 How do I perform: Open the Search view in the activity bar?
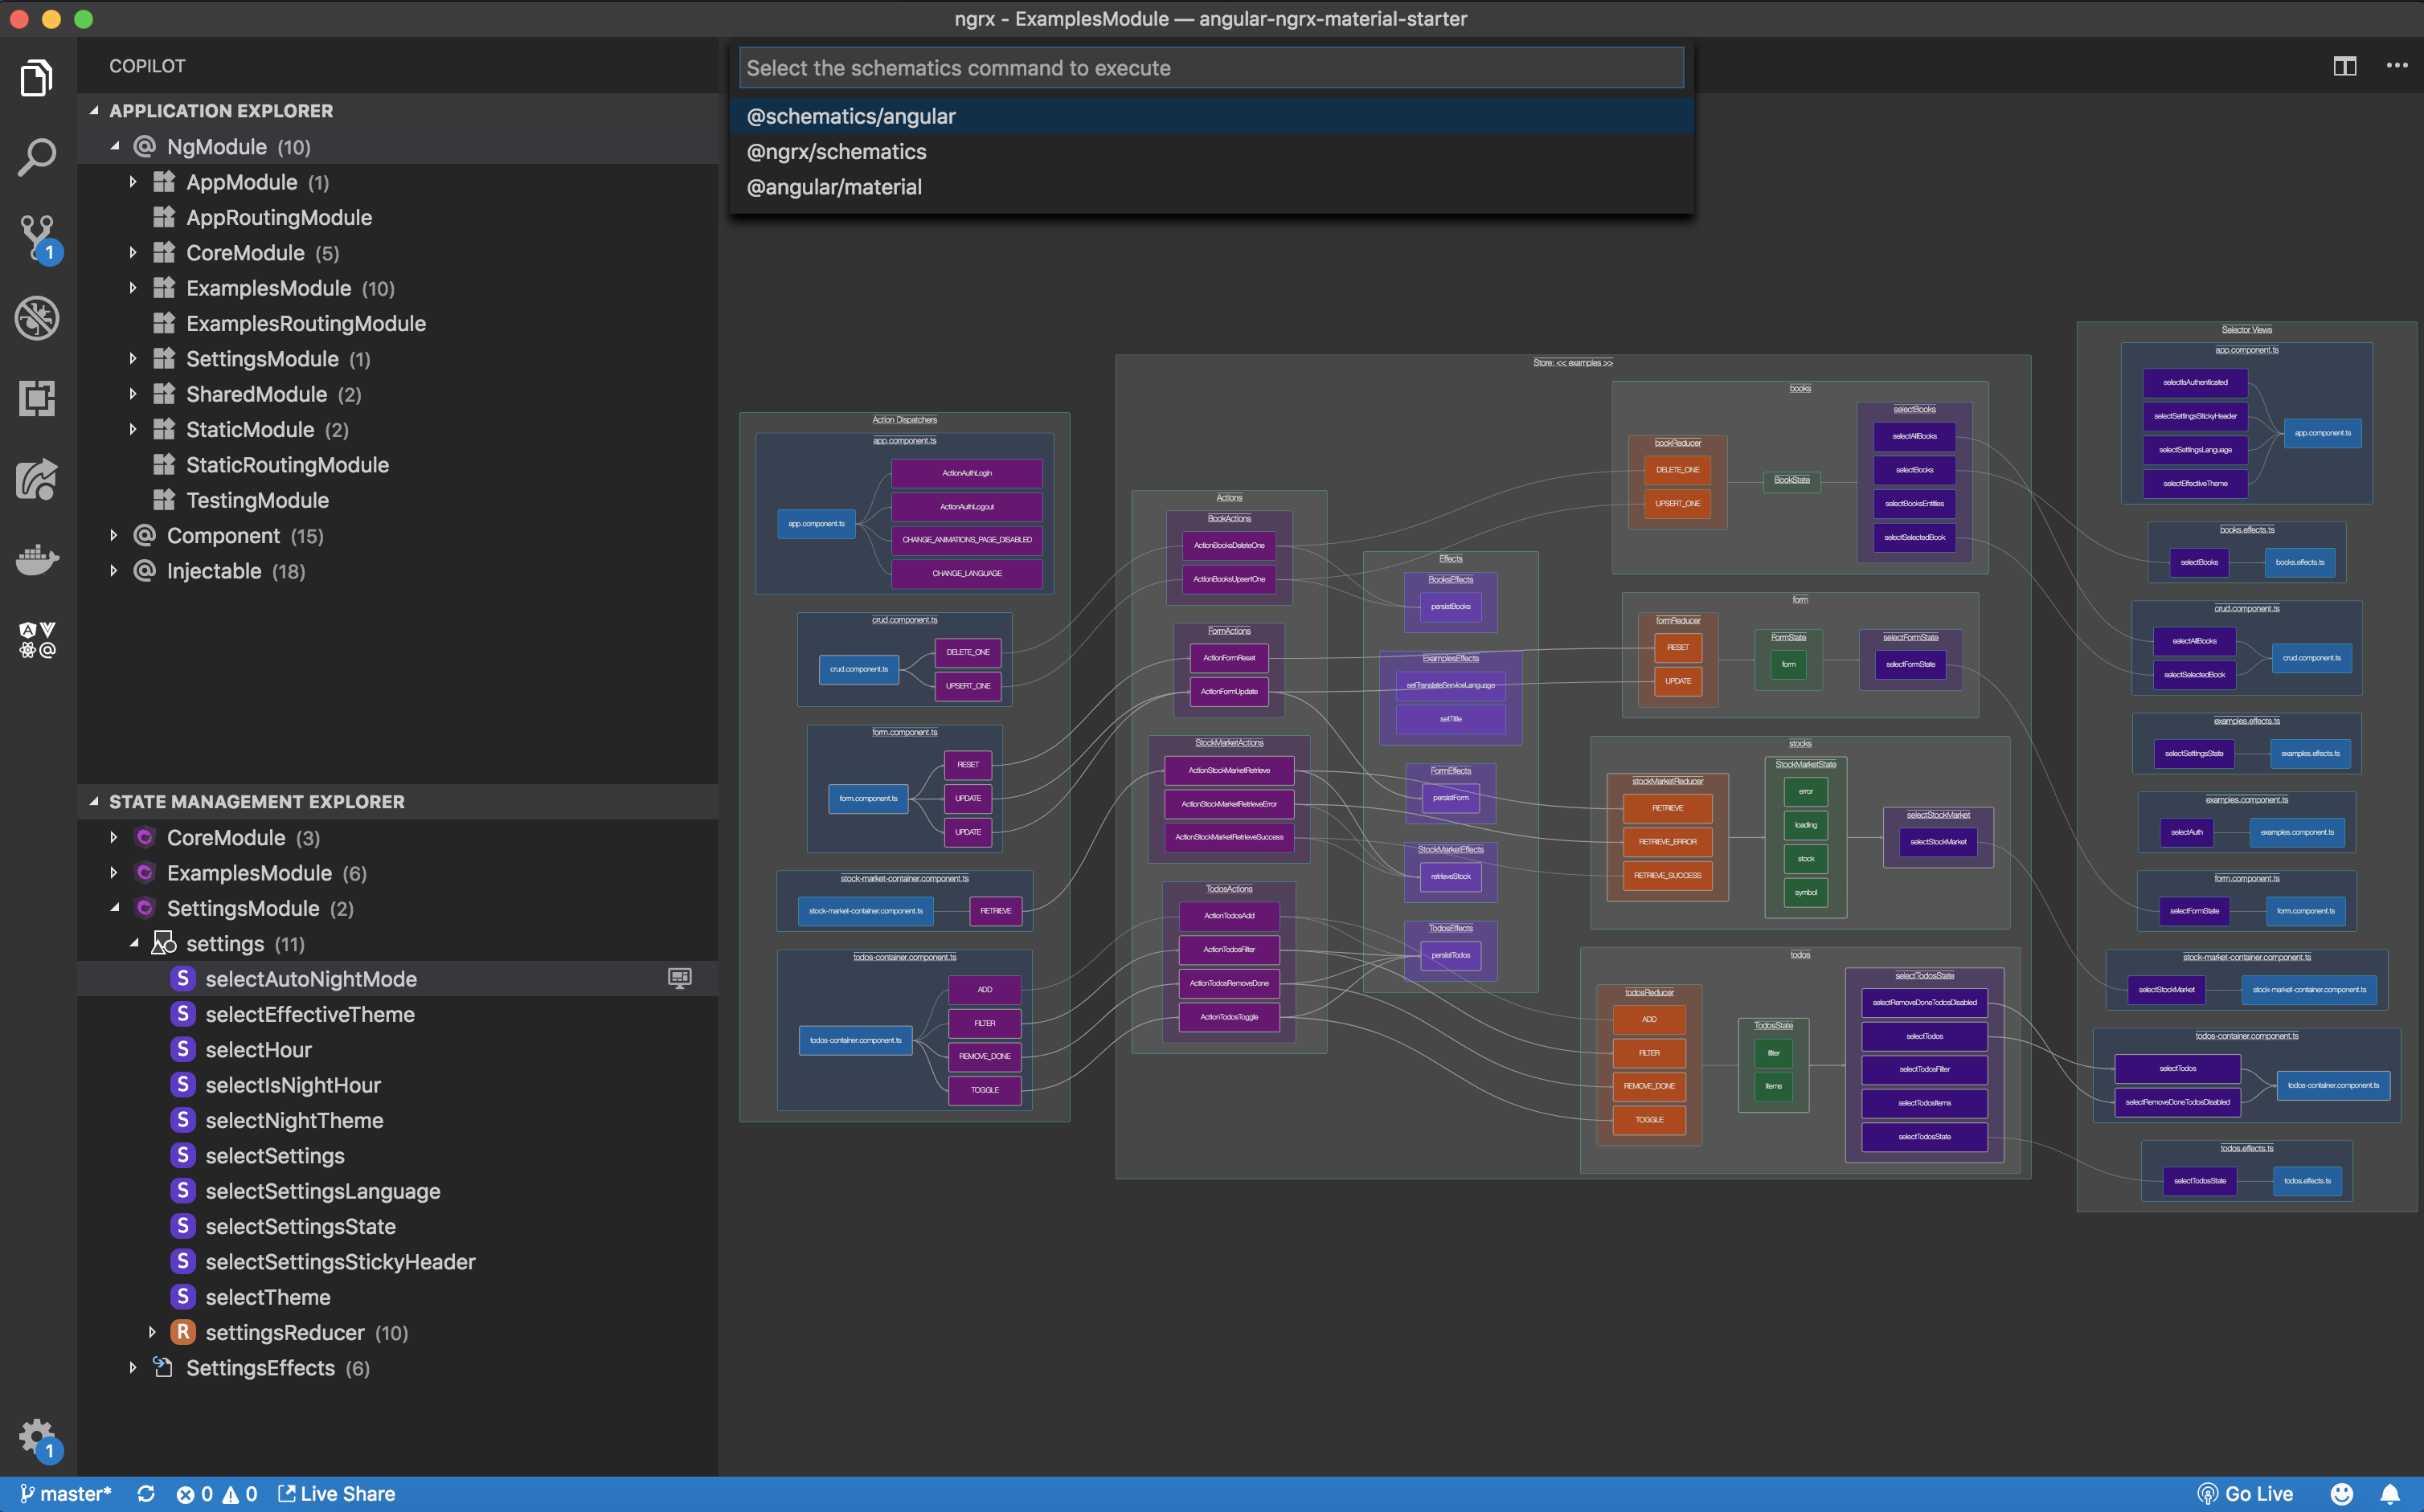[37, 157]
